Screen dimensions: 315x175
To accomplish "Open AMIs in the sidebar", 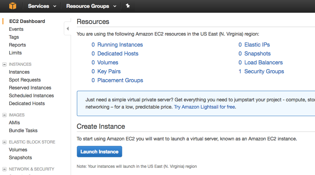I will 14,123.
